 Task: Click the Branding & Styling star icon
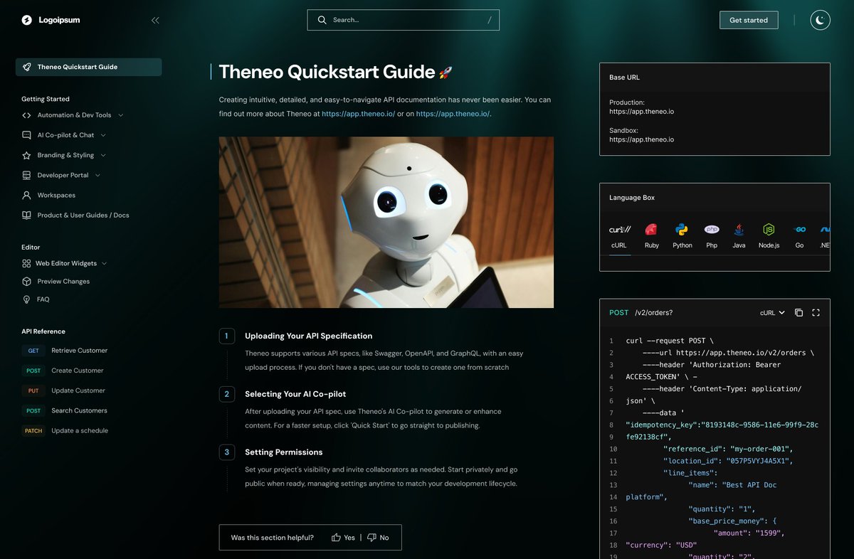pyautogui.click(x=26, y=155)
